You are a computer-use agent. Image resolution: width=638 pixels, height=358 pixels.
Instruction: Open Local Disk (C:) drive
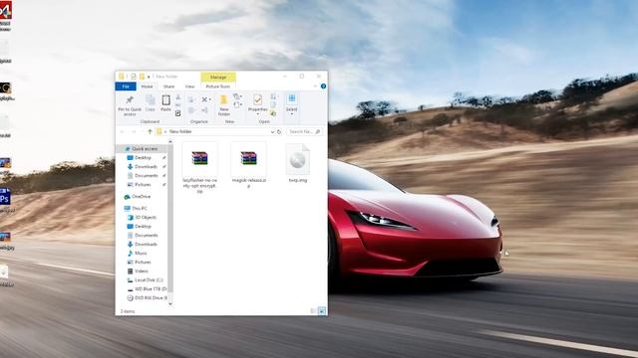[149, 280]
